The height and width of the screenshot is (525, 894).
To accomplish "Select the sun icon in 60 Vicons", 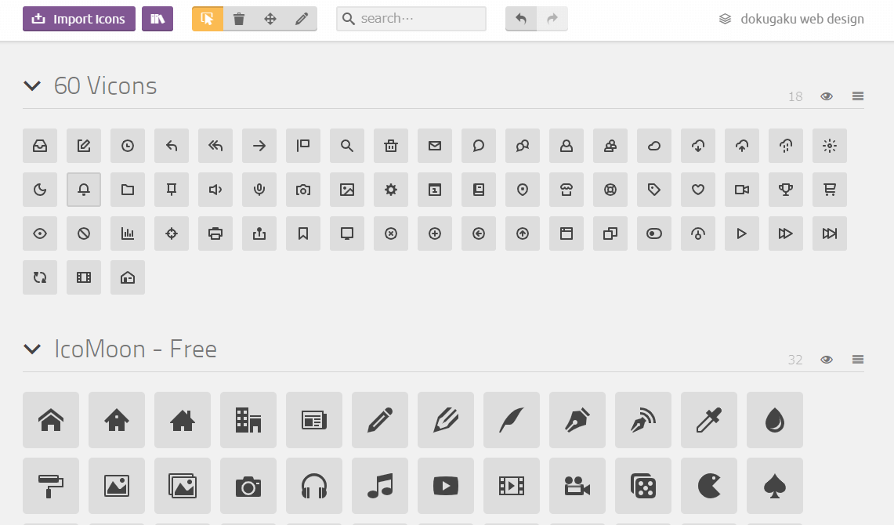I will (831, 146).
